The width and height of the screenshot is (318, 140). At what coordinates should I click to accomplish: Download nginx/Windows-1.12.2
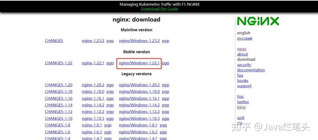[139, 112]
